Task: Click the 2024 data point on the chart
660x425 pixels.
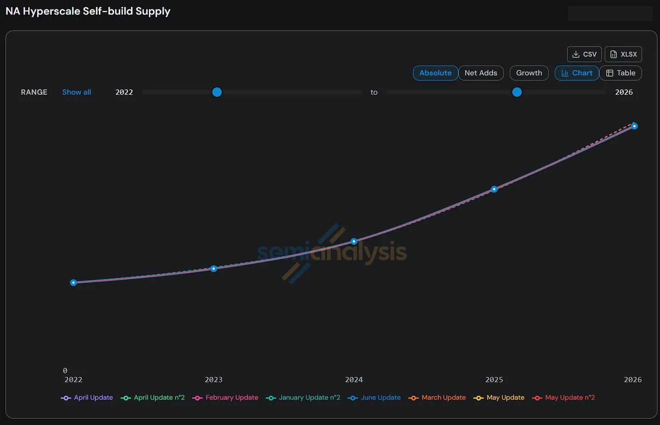Action: [x=354, y=241]
